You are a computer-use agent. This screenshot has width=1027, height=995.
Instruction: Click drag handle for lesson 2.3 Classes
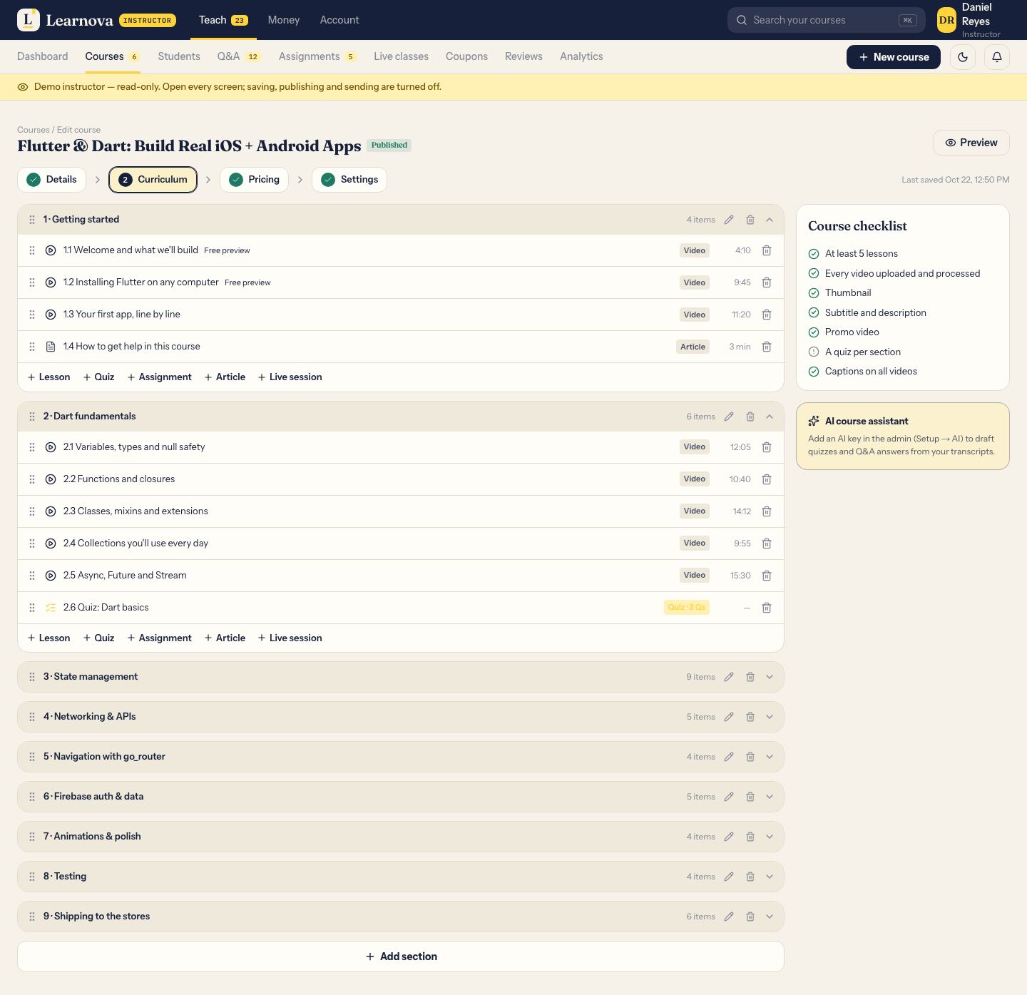[x=32, y=511]
